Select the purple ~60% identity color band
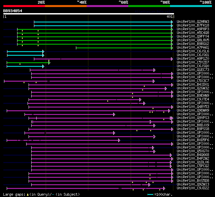The width and height of the screenshot is (215, 197). tap(107, 6)
